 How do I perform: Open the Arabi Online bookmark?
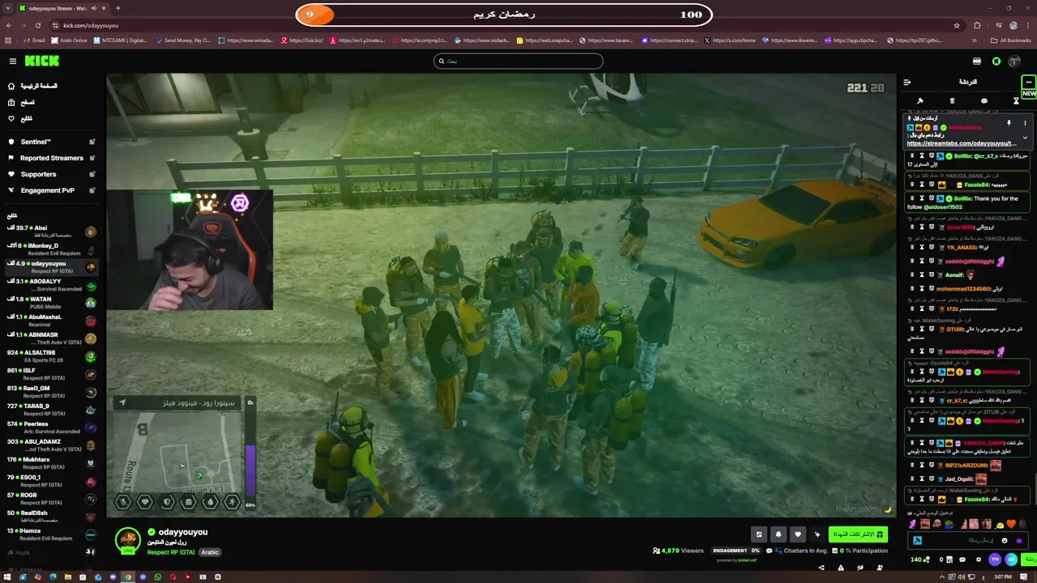[69, 40]
